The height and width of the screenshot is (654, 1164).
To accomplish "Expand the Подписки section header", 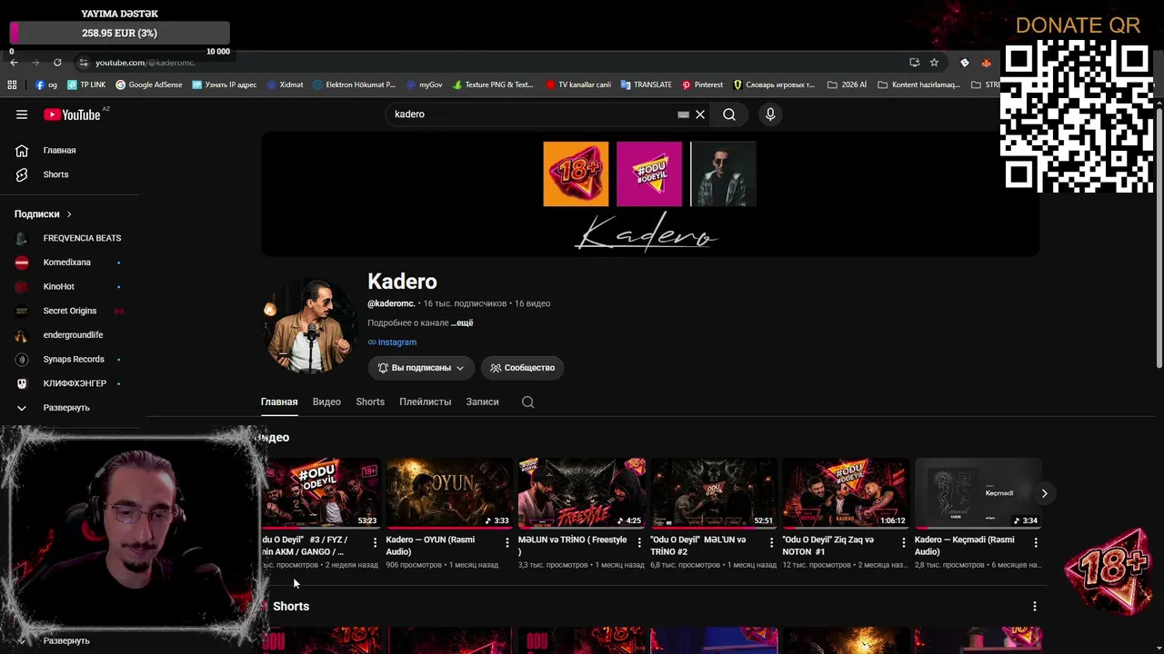I will click(x=43, y=214).
